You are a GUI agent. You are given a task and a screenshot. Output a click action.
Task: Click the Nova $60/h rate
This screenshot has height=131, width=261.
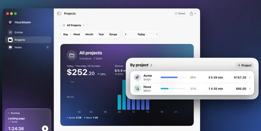coord(147,91)
